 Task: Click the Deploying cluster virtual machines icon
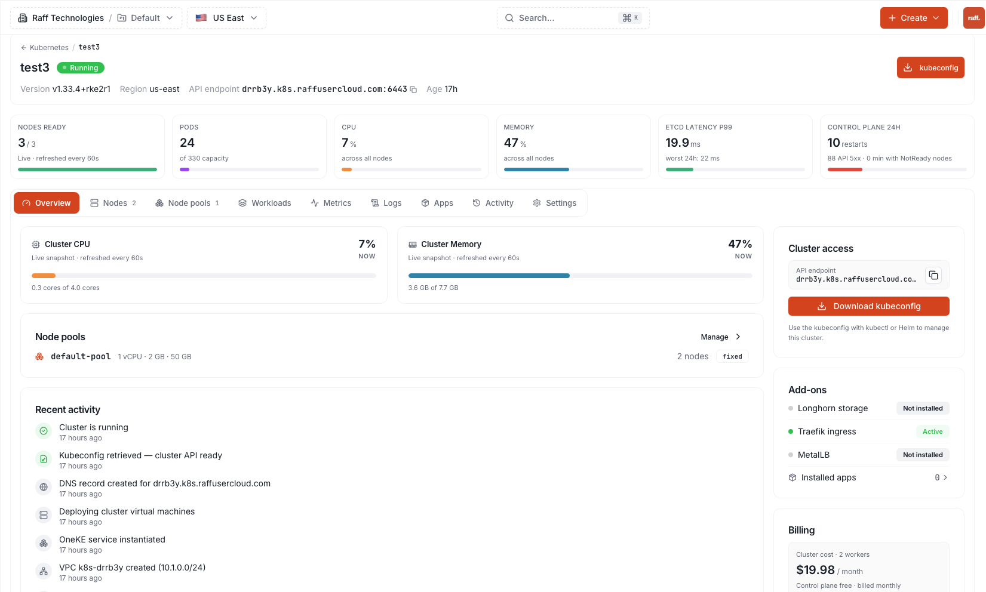click(44, 515)
